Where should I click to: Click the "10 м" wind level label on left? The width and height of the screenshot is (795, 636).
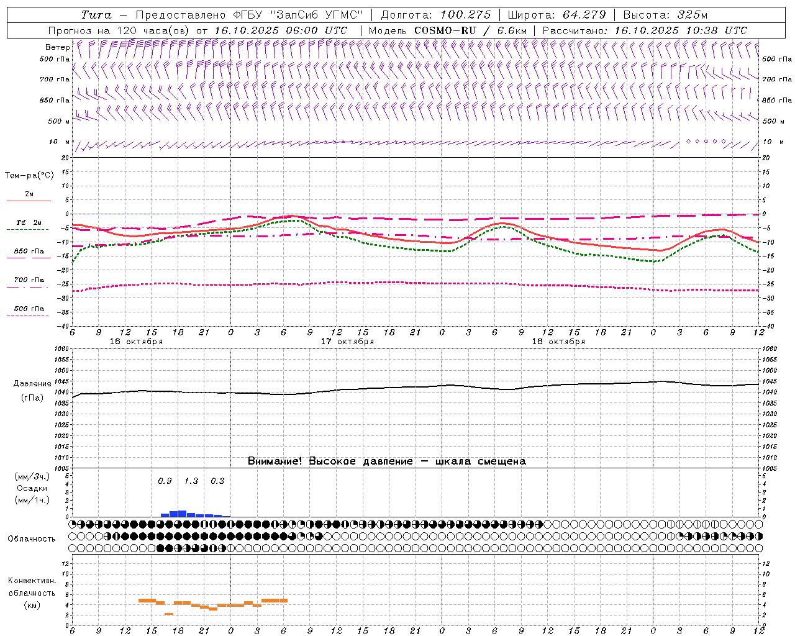(59, 142)
